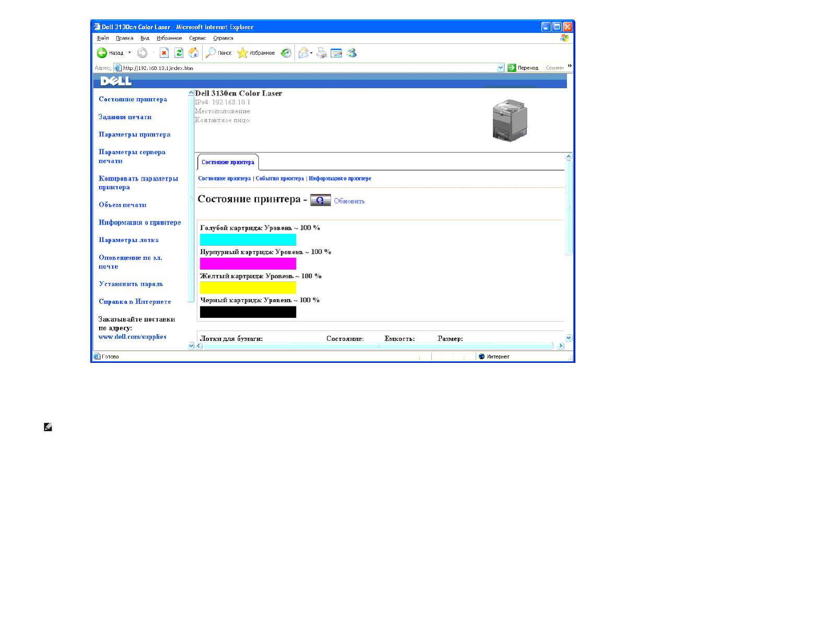Open the События принтера link

tap(279, 179)
